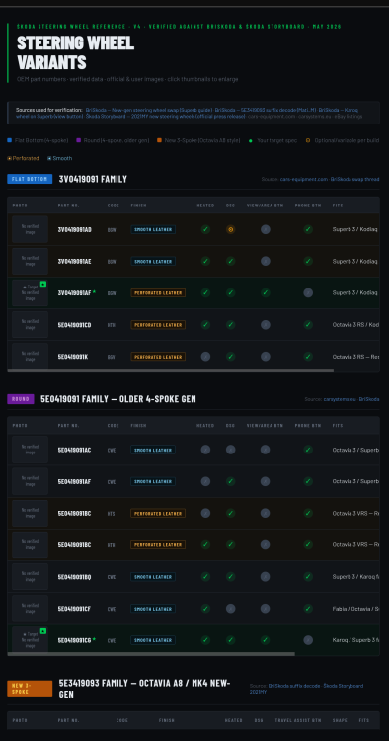
Task: Click the Flat Bottom family badge
Action: [x=30, y=179]
